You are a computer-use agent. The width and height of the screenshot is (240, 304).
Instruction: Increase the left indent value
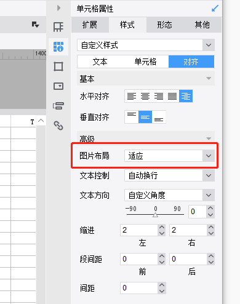(162, 227)
